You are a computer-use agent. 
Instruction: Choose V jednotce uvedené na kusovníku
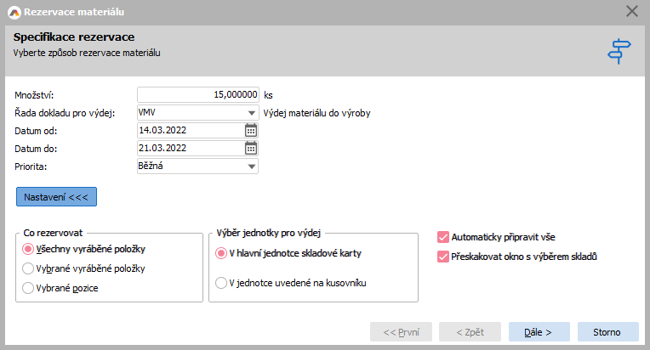[221, 282]
